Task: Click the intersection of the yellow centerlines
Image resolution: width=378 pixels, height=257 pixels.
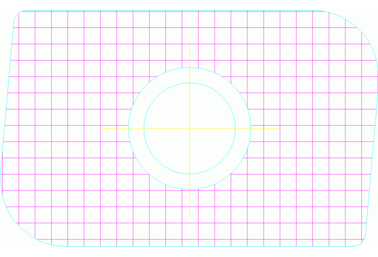Action: pos(190,128)
